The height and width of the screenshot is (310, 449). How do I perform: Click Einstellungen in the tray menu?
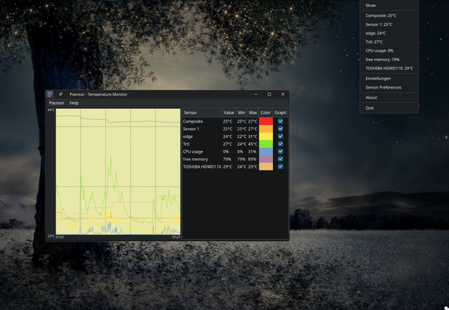coord(378,79)
